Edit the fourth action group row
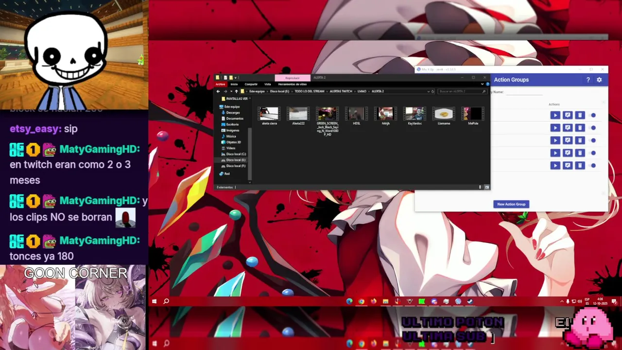 pyautogui.click(x=568, y=153)
